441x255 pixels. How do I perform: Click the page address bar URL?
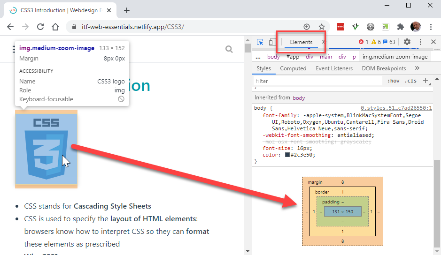point(133,27)
